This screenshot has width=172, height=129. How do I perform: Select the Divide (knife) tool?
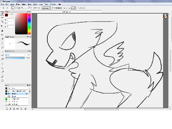(2, 72)
